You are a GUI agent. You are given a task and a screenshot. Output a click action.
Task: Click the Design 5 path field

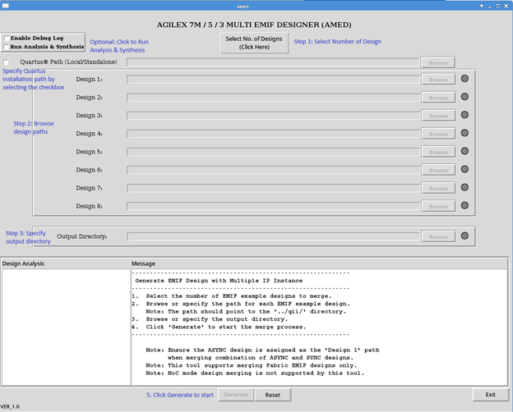point(273,152)
